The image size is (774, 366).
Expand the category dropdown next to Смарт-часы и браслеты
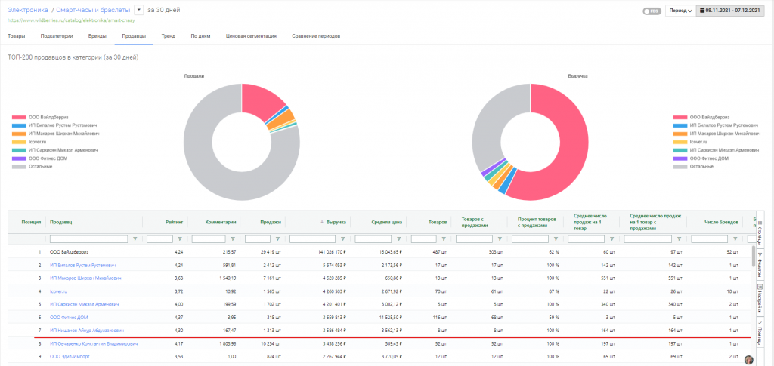138,11
